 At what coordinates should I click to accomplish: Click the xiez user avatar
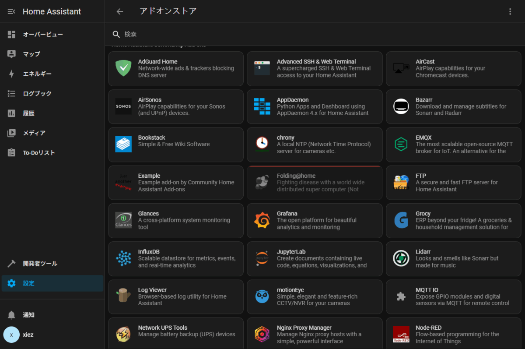click(11, 335)
